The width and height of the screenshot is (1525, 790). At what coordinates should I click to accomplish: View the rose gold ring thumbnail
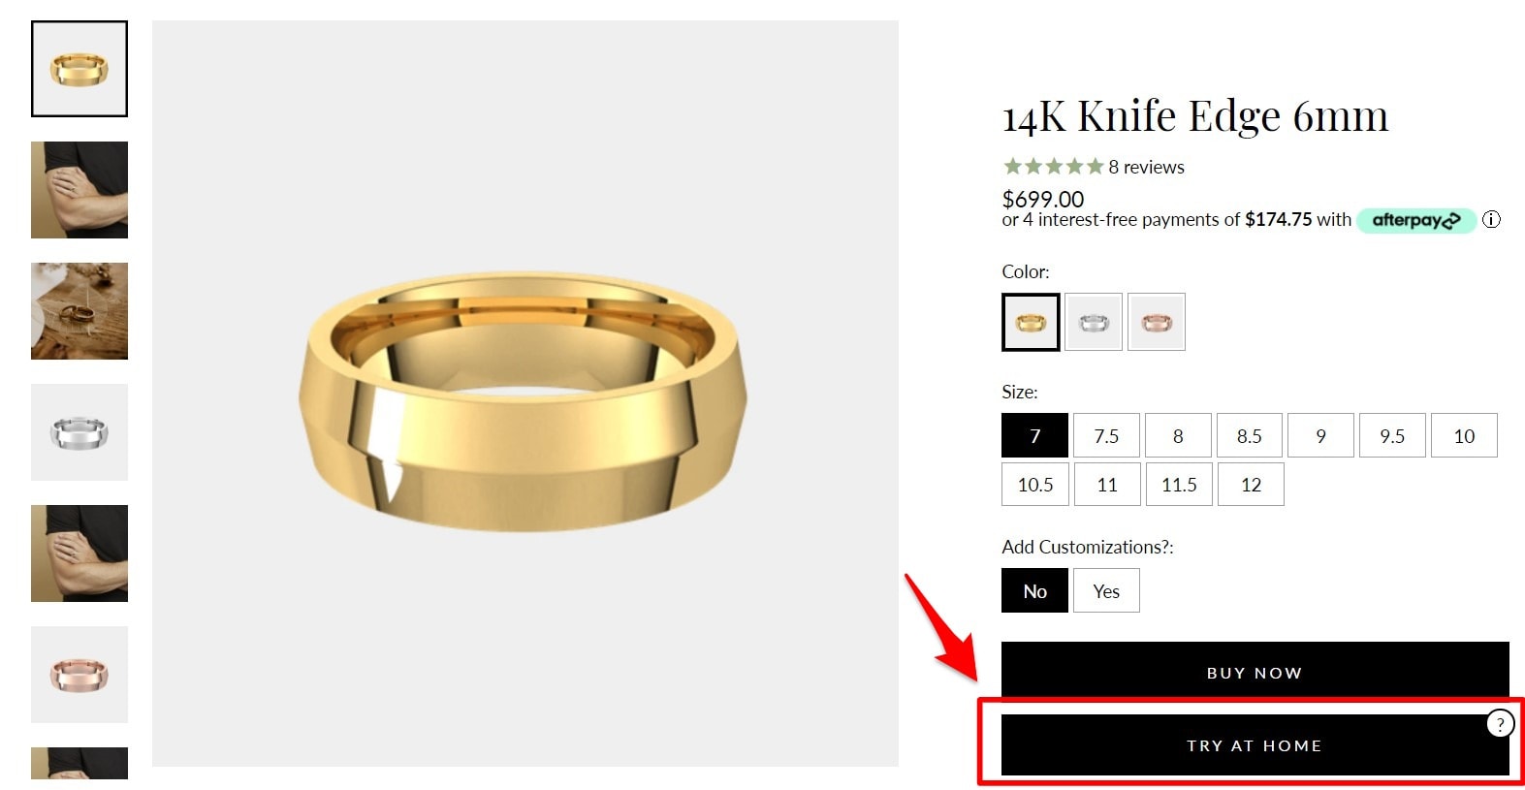coord(79,675)
